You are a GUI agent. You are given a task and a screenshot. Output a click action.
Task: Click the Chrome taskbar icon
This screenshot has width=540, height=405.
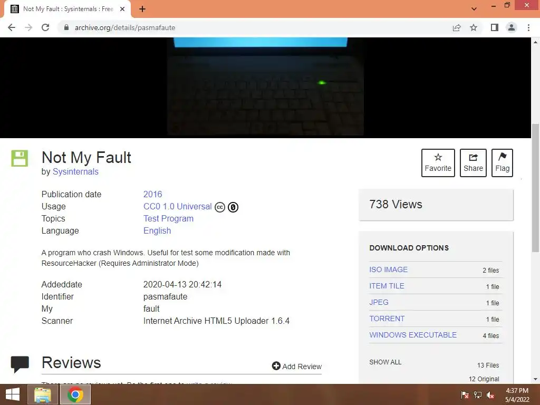coord(75,394)
